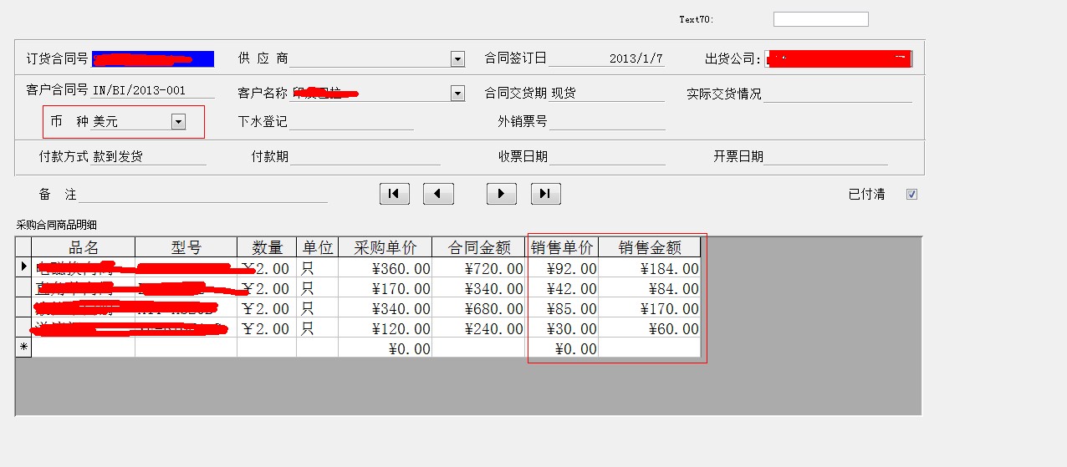The image size is (1067, 467).
Task: Select the first row's record selector arrow
Action: point(23,267)
